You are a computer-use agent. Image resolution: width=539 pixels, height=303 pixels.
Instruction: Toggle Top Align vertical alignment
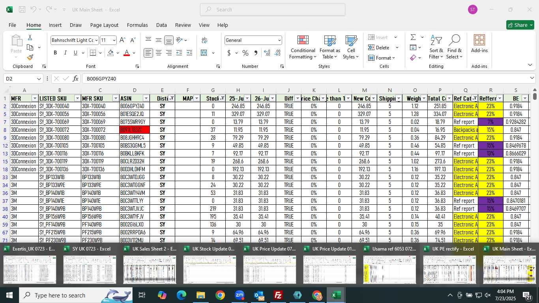click(148, 40)
